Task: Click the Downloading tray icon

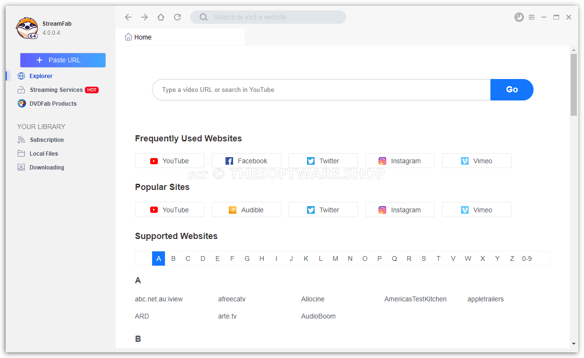Action: (21, 167)
